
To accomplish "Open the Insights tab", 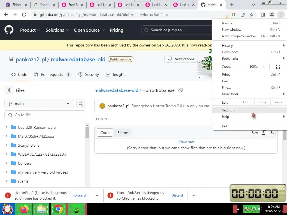I will pyautogui.click(x=116, y=74).
